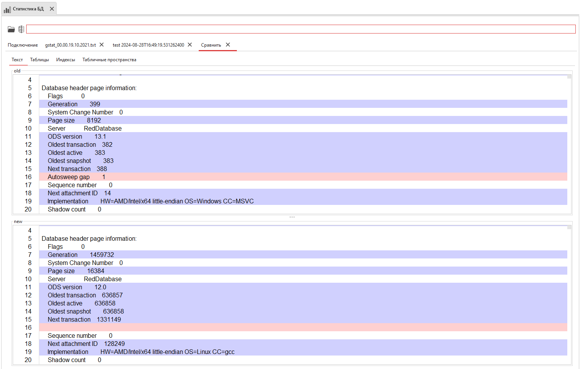Viewport: 580px width, 369px height.
Task: Close the Сравнить comparison tab
Action: pos(228,45)
